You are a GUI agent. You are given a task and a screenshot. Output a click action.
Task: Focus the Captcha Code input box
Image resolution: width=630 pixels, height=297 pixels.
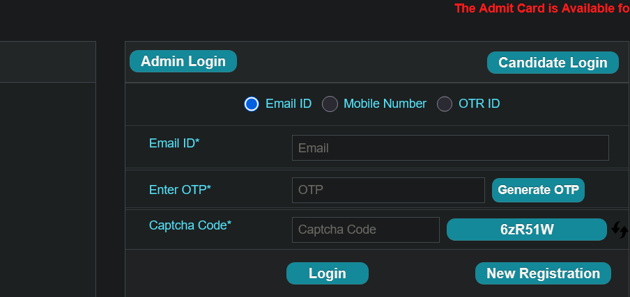tap(366, 230)
